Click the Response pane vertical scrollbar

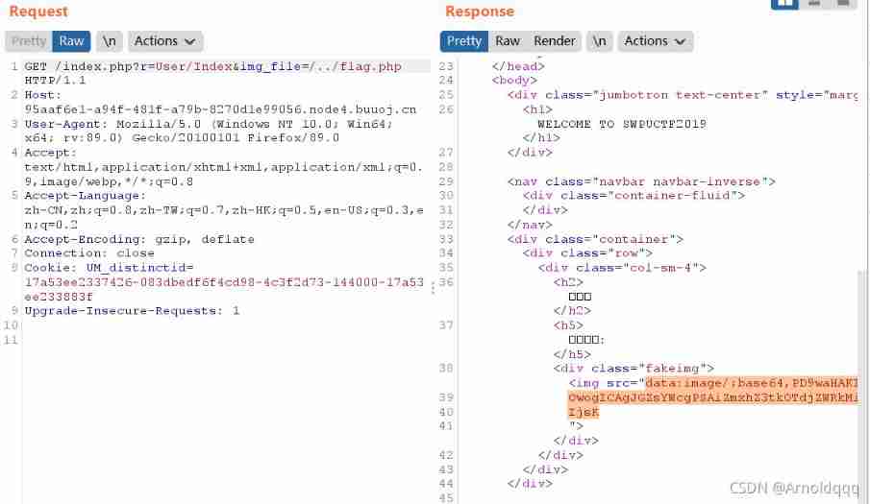(x=863, y=386)
